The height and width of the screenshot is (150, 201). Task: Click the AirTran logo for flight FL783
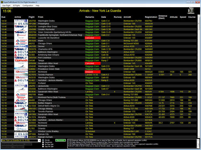pyautogui.click(x=21, y=128)
